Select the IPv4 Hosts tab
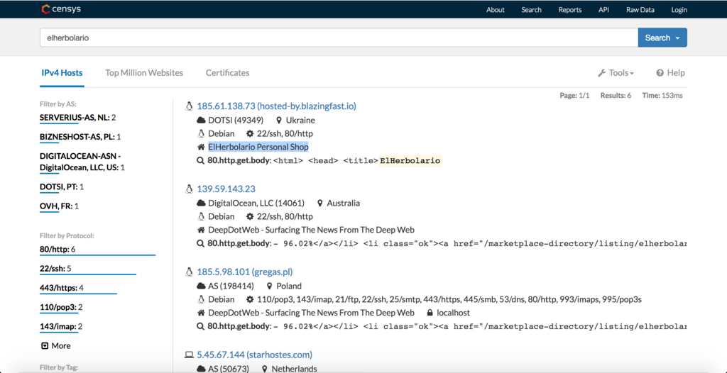Viewport: 727px width, 373px height. tap(62, 73)
